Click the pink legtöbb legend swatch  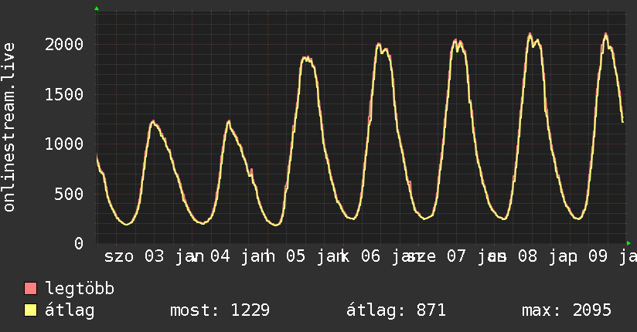click(x=30, y=289)
